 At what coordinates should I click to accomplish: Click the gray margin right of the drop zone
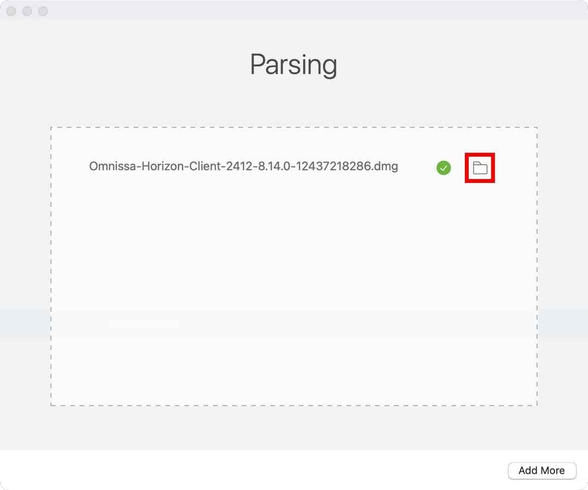coord(562,246)
